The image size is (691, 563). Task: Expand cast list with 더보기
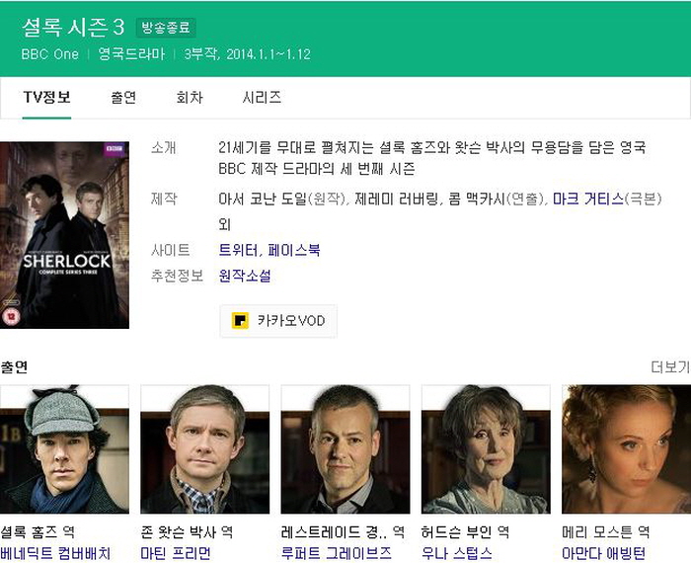[x=670, y=366]
